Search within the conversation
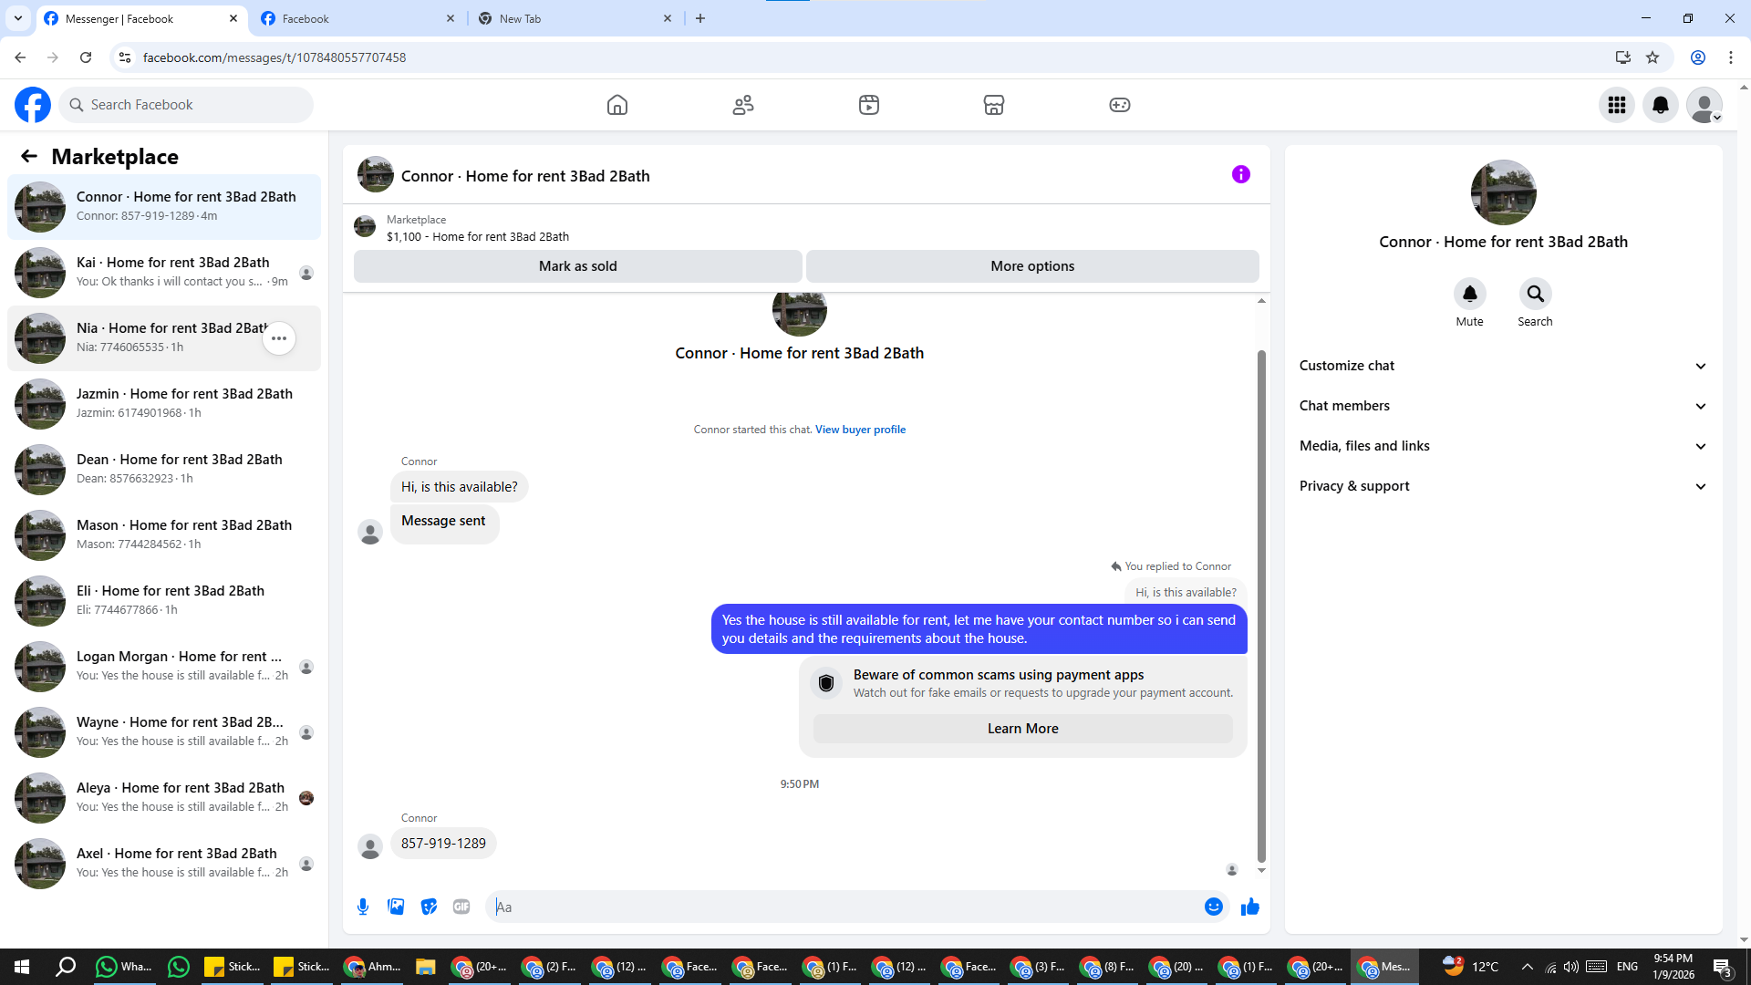The image size is (1751, 985). point(1535,295)
